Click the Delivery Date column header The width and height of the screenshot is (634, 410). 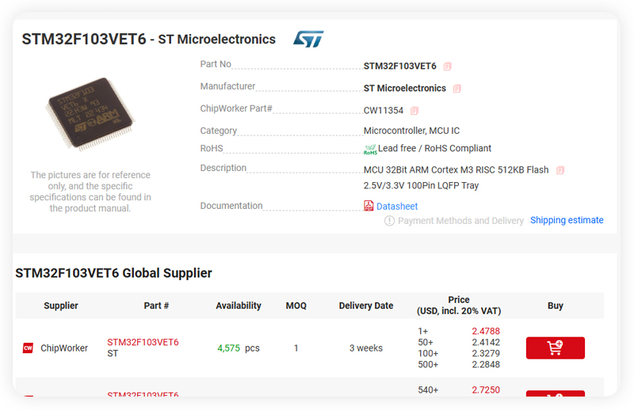click(366, 306)
